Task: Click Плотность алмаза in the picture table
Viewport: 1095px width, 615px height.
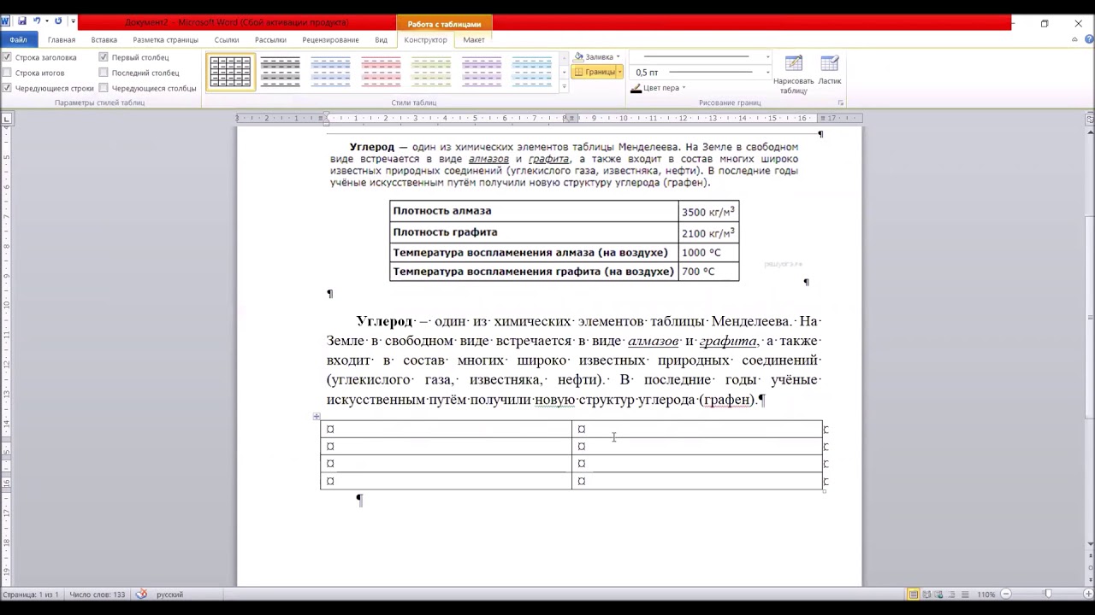Action: pos(442,211)
